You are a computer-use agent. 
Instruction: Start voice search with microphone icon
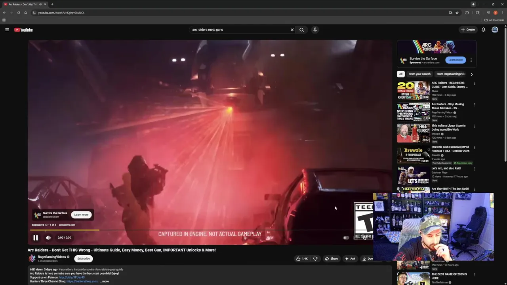point(315,30)
